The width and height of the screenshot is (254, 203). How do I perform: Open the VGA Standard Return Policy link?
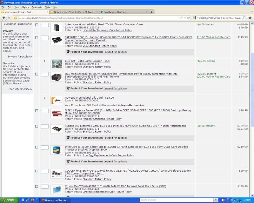point(100,46)
